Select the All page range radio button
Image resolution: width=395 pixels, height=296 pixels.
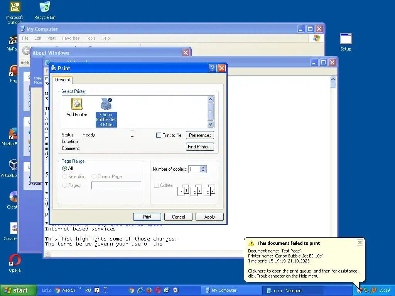tap(64, 168)
